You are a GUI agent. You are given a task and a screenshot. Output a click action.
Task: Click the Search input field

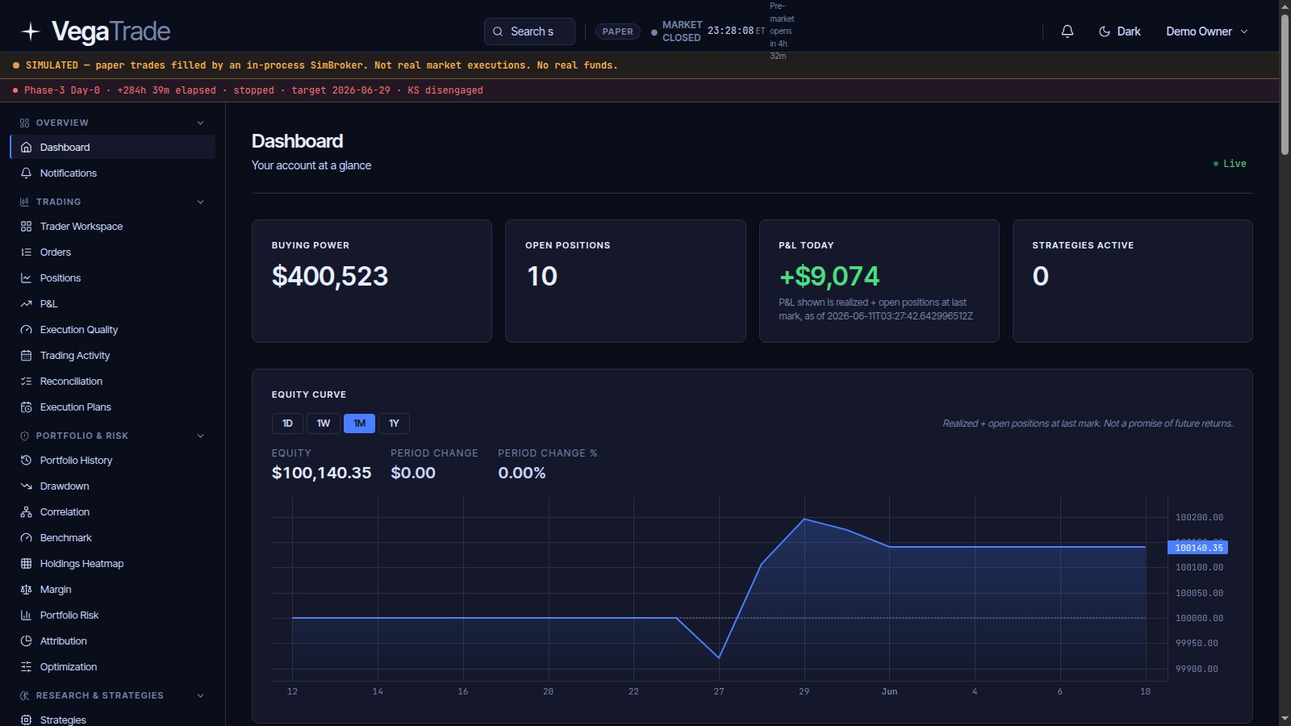point(529,31)
